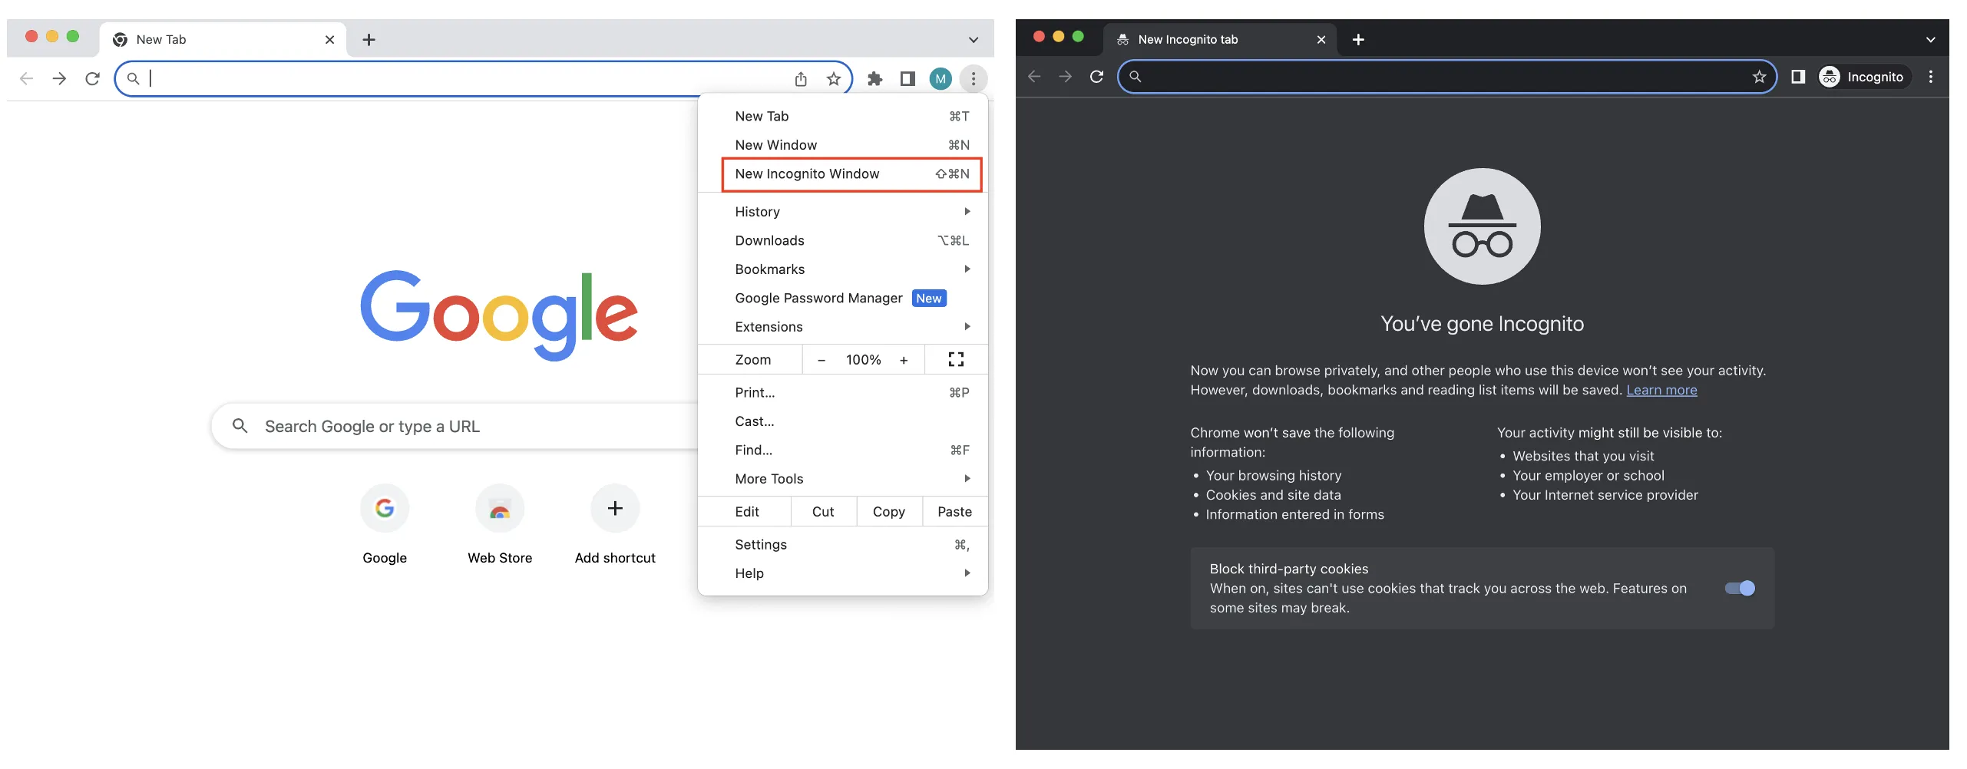The image size is (1967, 769).
Task: Toggle Block third-party cookies switch
Action: click(1739, 588)
